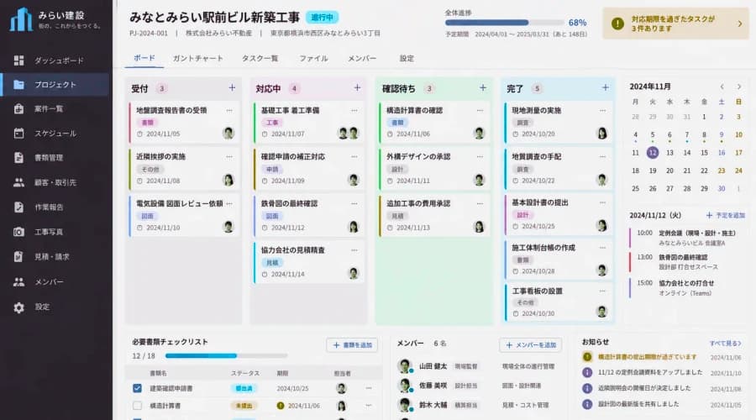
Task: Check the 構造計算書 checkbox
Action: (138, 406)
